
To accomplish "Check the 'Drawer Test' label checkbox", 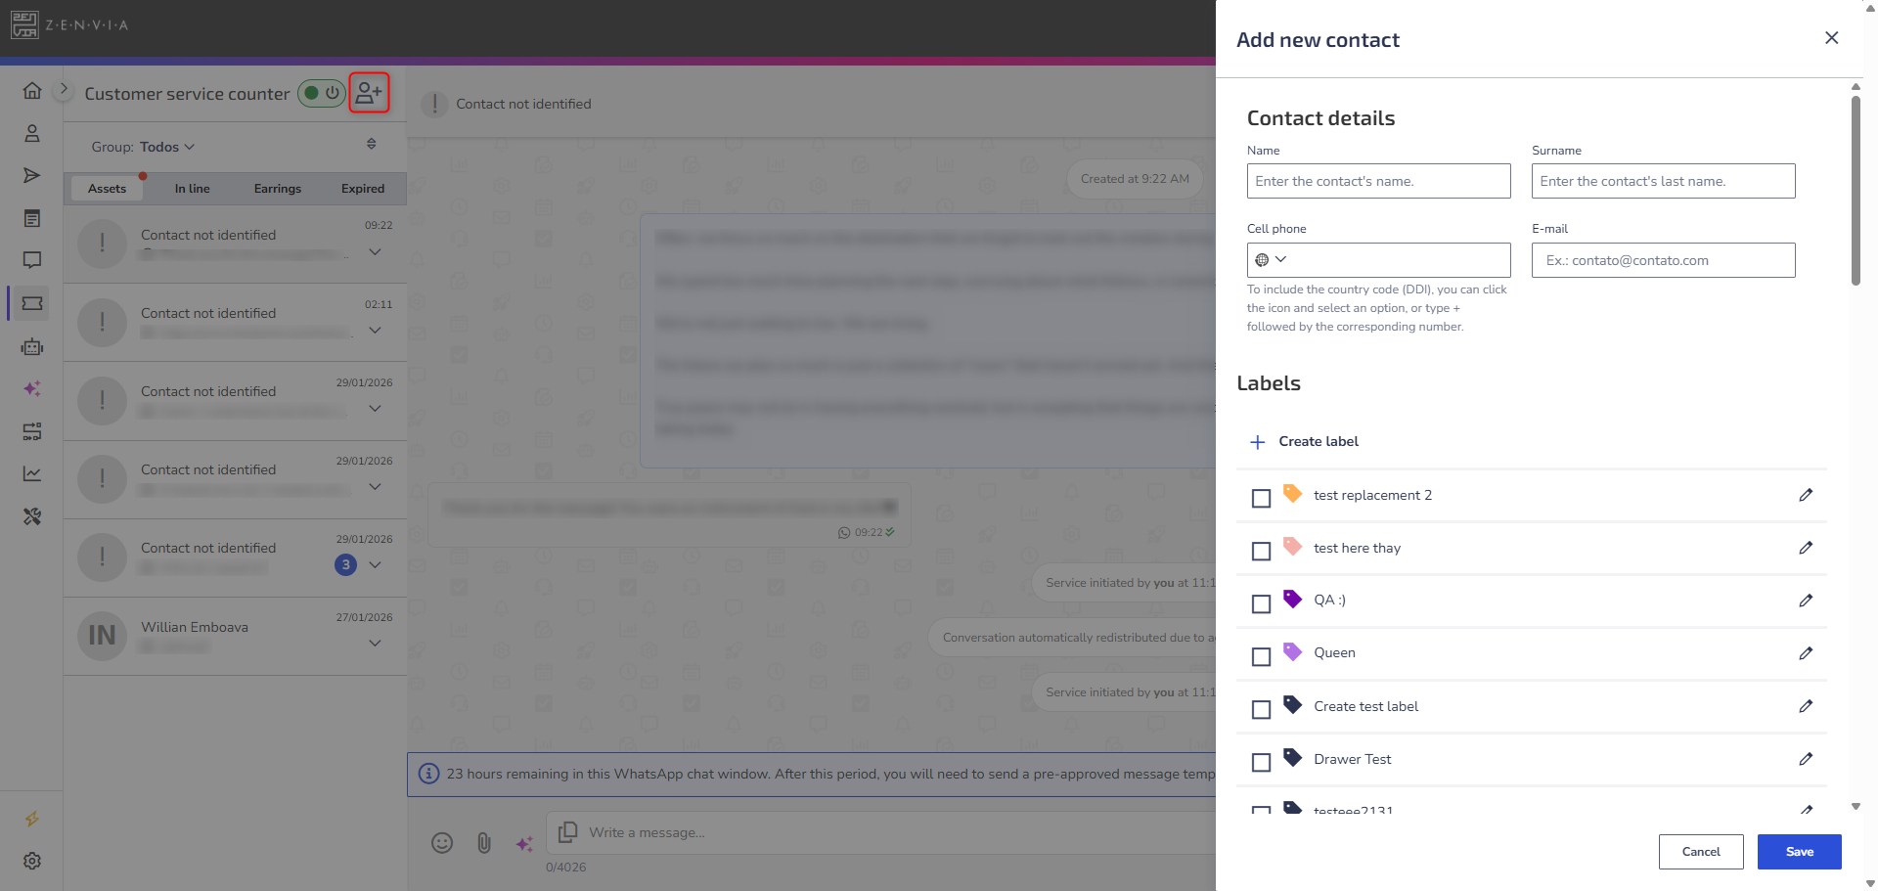I will pos(1262,762).
